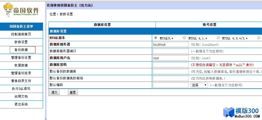Screen dimensions: 262x120
Task: Click the 默认备份的数据库 input field
Action: 171,72
